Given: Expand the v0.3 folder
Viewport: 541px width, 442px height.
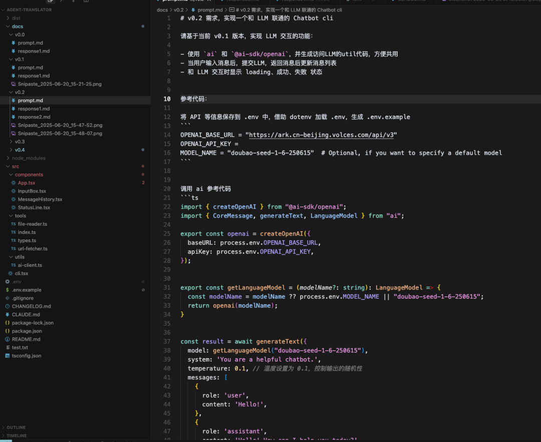Looking at the screenshot, I should coord(11,142).
